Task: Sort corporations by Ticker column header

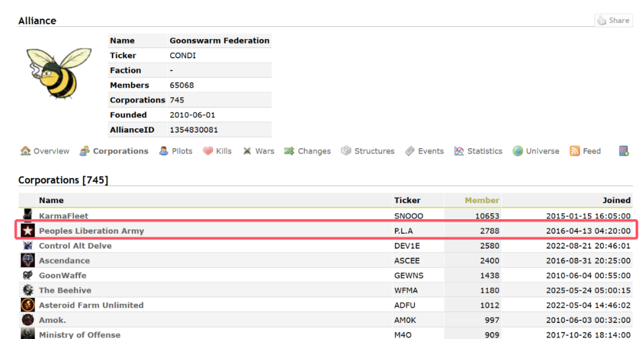Action: (407, 201)
